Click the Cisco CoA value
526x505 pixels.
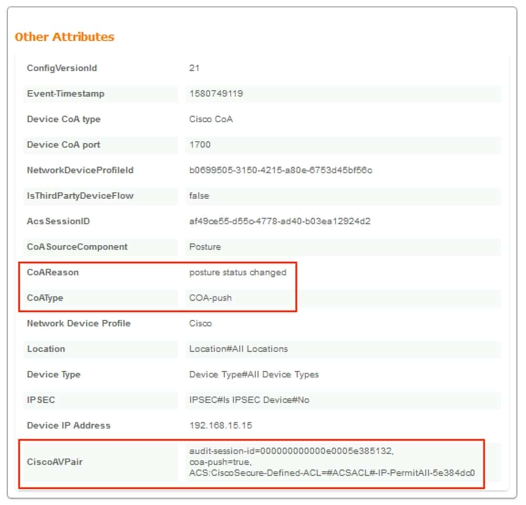[x=211, y=119]
